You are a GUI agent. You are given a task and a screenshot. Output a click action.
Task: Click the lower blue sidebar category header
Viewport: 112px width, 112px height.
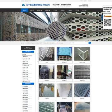(28, 84)
